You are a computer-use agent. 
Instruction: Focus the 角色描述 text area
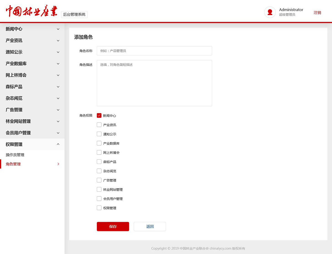point(154,83)
